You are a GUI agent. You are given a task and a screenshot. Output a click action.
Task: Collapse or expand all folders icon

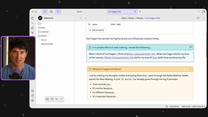pyautogui.click(x=61, y=99)
